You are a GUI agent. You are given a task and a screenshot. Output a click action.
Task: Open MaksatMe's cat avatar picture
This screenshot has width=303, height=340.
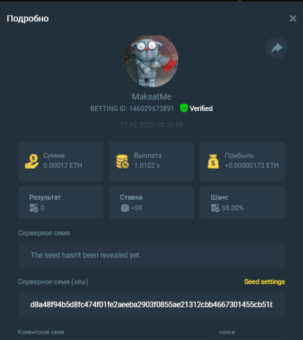point(151,61)
